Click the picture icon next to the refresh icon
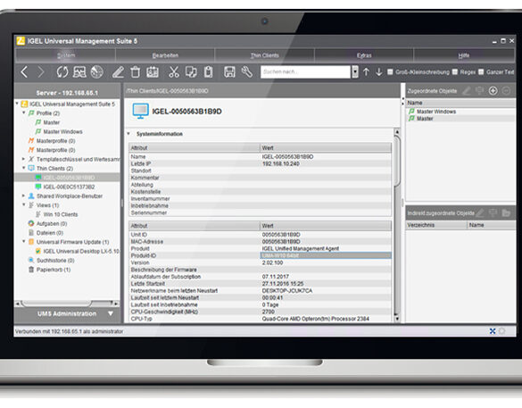This screenshot has height=408, width=522. pyautogui.click(x=79, y=72)
